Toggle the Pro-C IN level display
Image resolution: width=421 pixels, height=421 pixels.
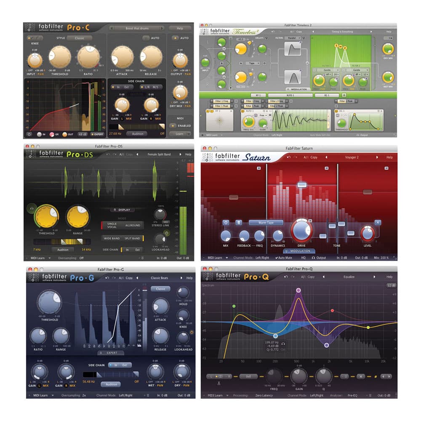[x=39, y=134]
